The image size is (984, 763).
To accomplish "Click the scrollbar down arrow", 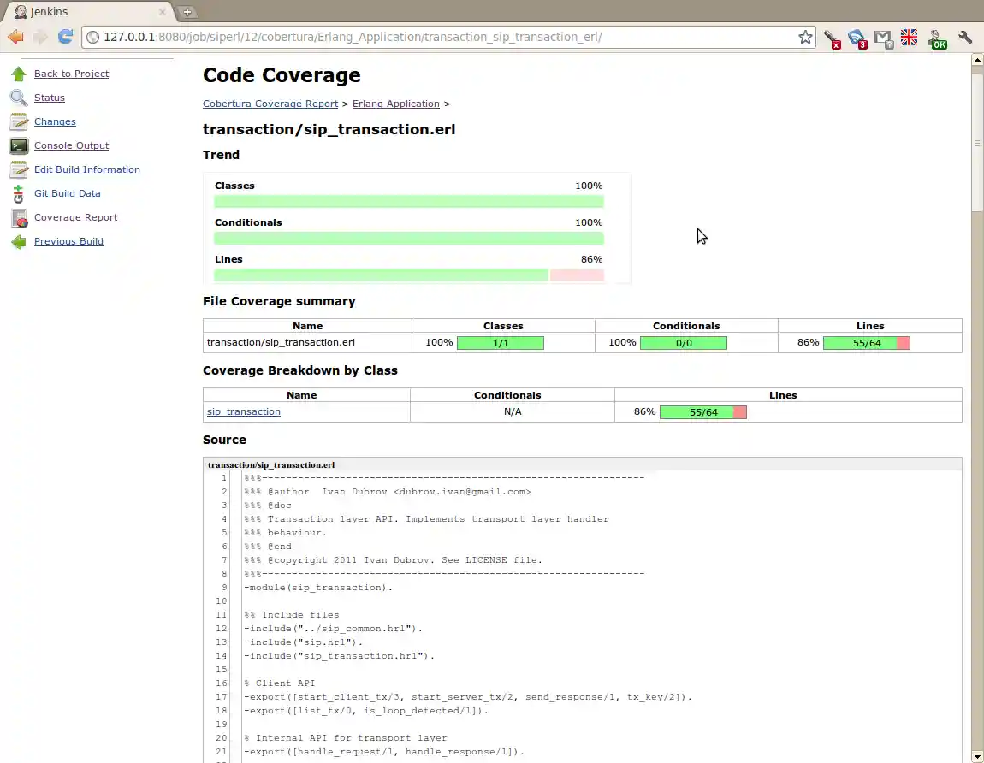I will [x=977, y=756].
